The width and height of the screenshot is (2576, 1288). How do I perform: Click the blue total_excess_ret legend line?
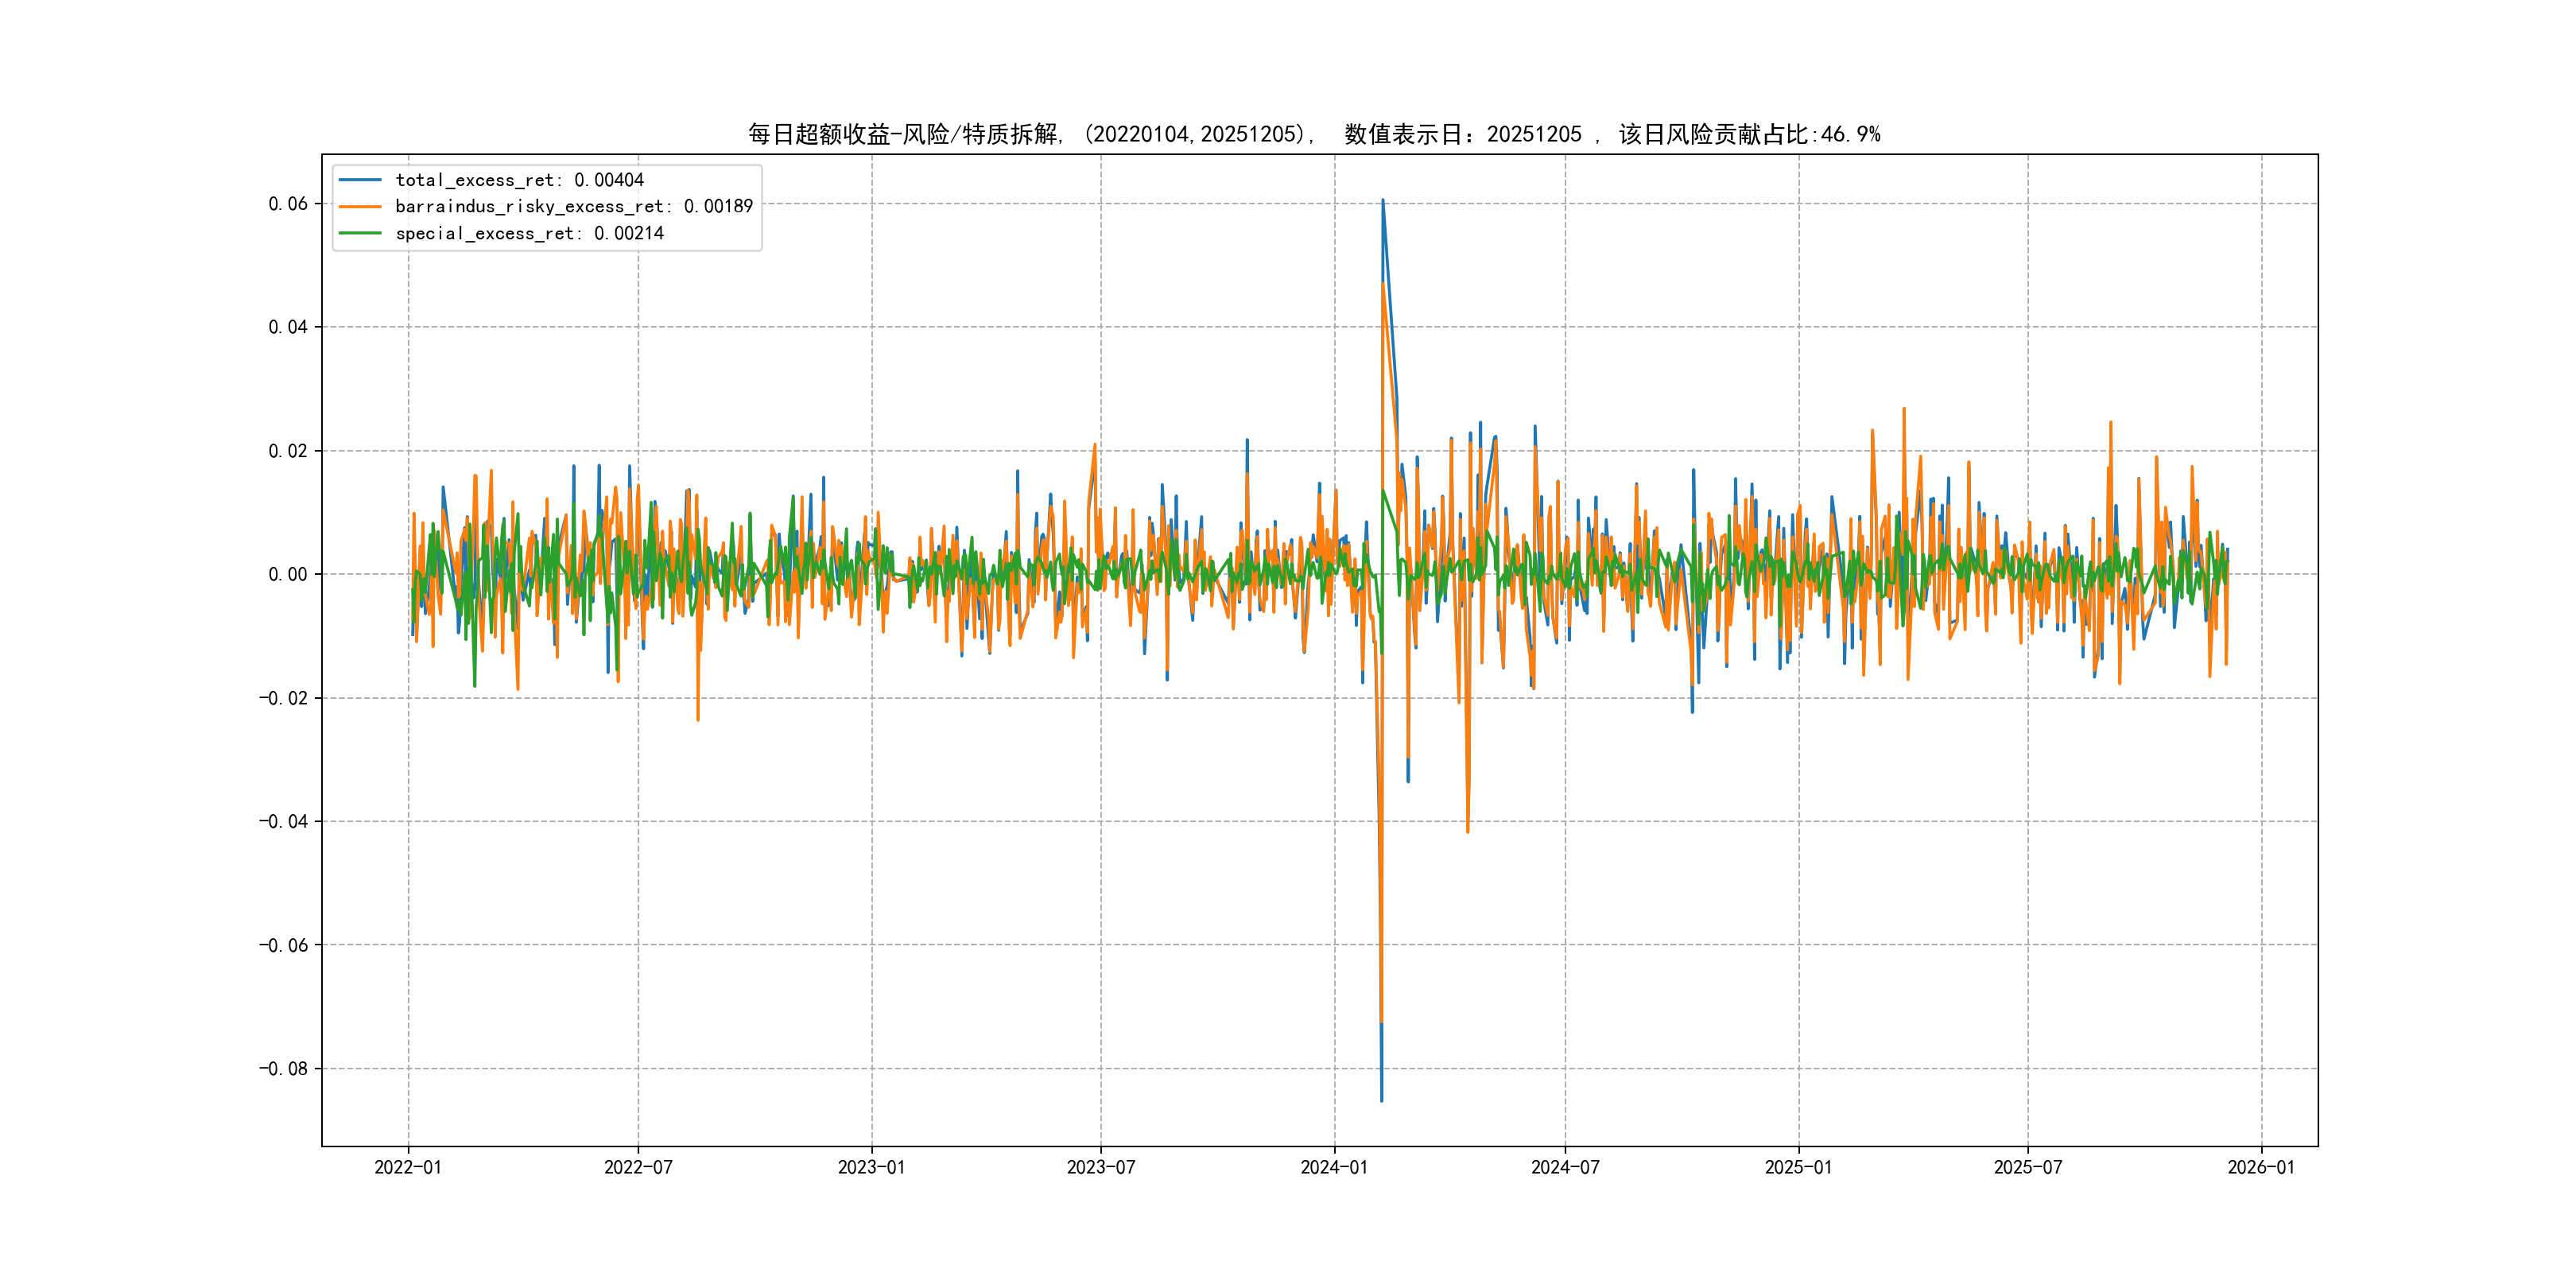pyautogui.click(x=360, y=180)
